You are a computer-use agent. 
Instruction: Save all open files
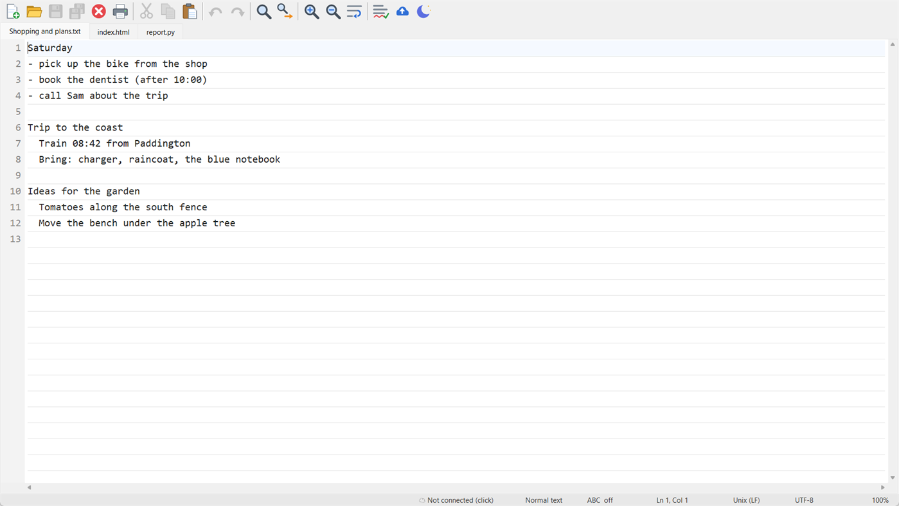pyautogui.click(x=77, y=12)
